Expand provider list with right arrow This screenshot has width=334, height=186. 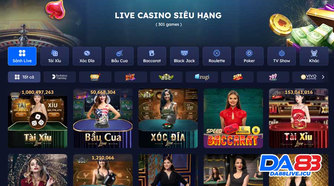click(x=323, y=77)
